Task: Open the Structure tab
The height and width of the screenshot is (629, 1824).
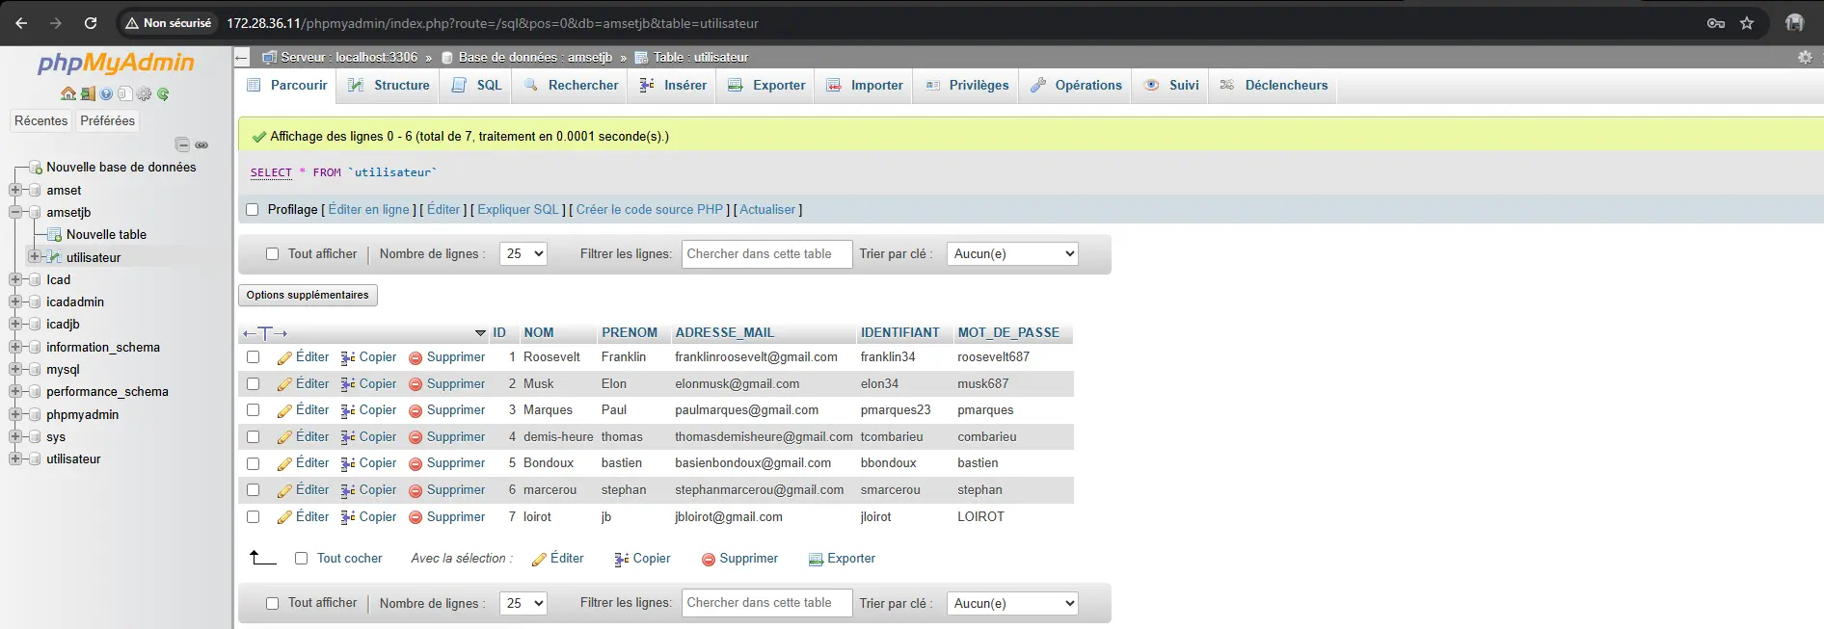Action: [x=389, y=86]
